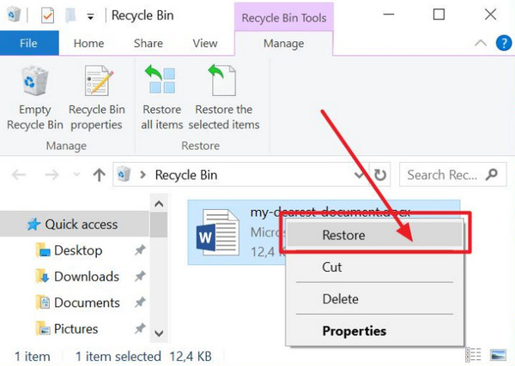Click the pin icon beside Documents
This screenshot has height=366, width=515.
click(x=140, y=303)
